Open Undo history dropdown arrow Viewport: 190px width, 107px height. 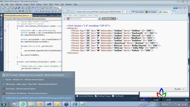35,8
